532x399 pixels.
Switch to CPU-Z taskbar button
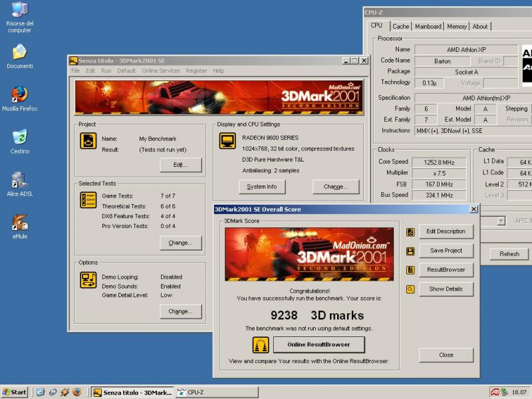pos(217,392)
